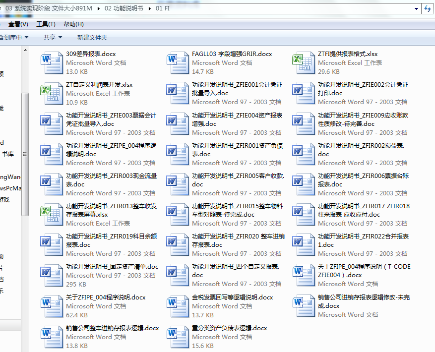Expand the include-in-library dropdown arrow
435x352 pixels.
pos(26,37)
